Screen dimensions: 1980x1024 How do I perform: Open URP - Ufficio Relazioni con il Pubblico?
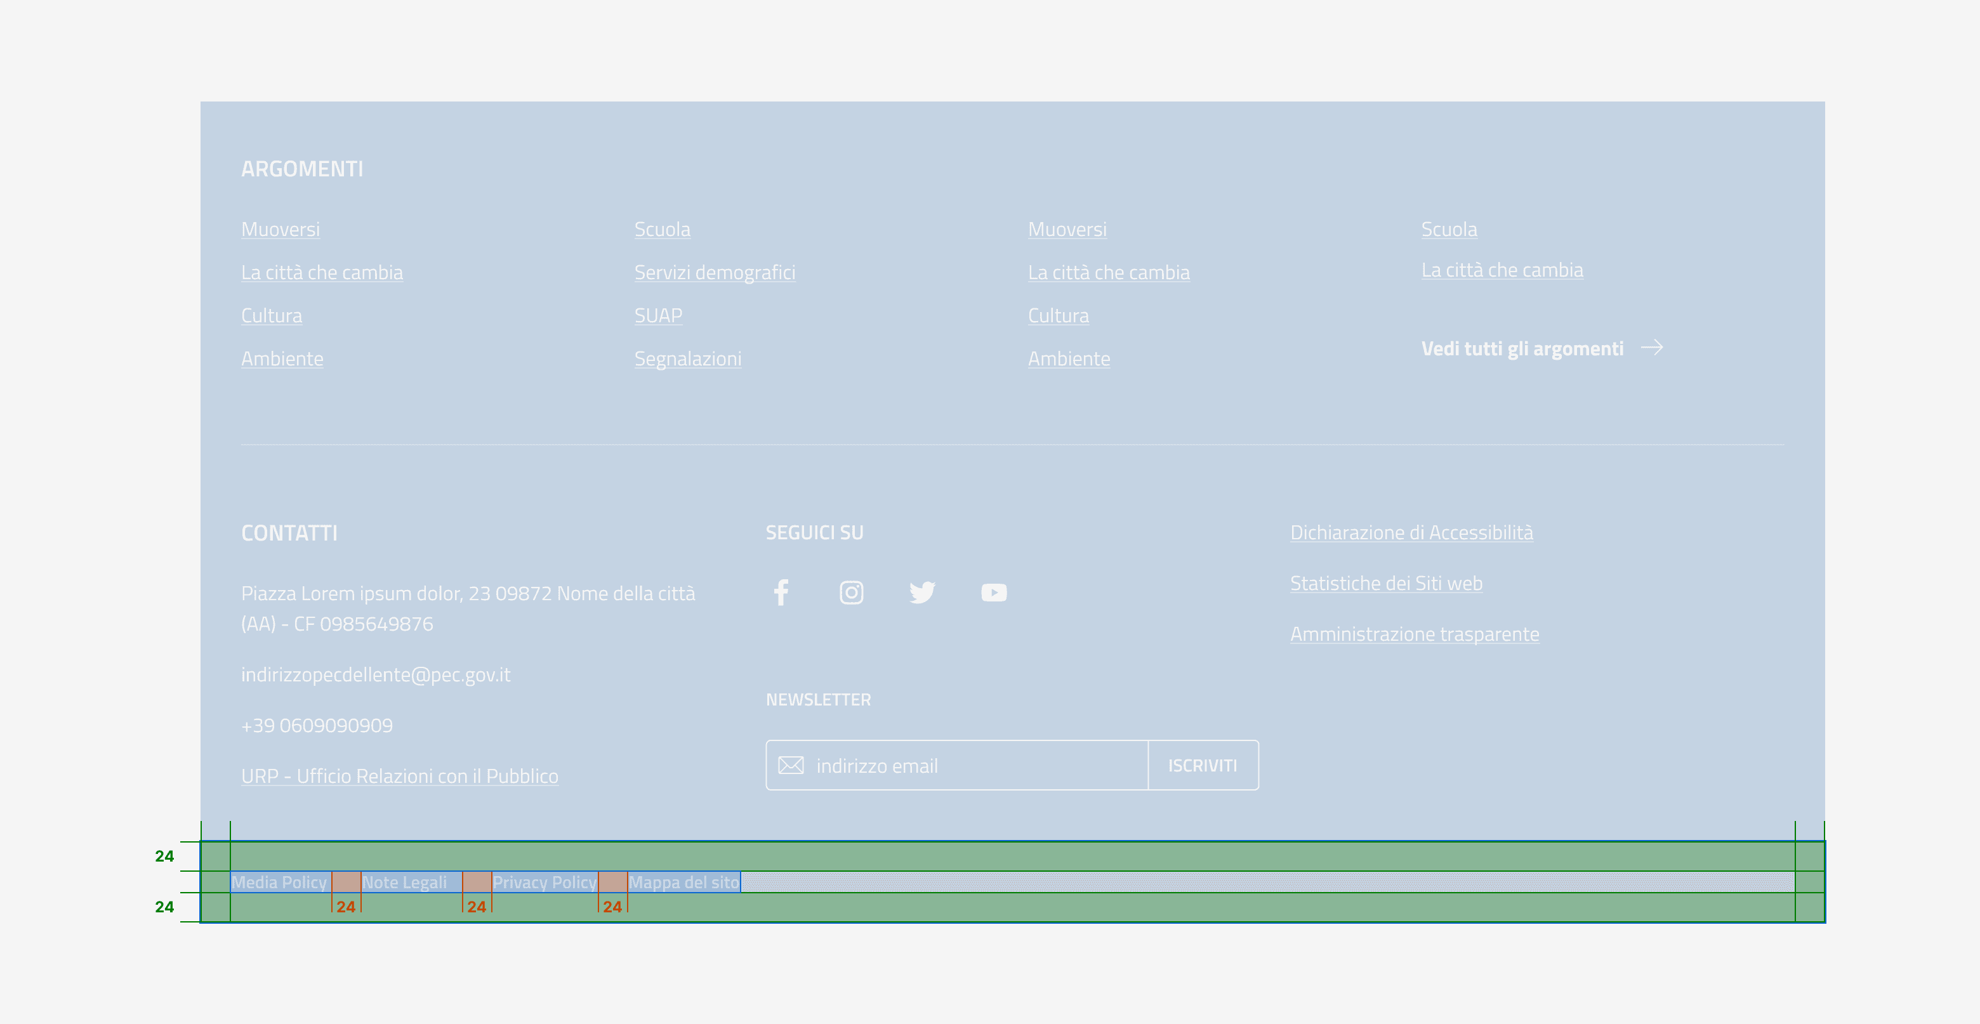pos(399,777)
